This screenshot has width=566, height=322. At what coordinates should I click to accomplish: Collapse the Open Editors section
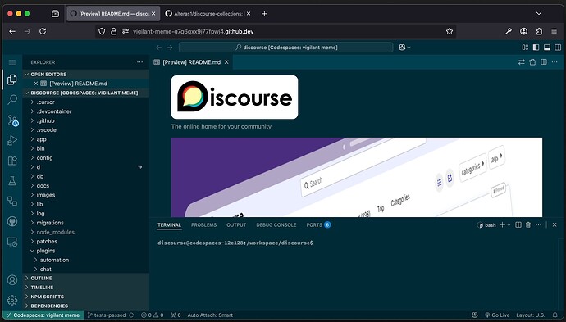[86, 75]
